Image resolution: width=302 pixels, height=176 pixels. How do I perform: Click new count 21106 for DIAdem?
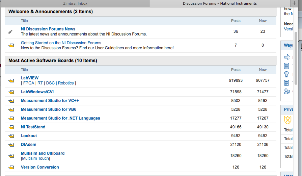[263, 145]
